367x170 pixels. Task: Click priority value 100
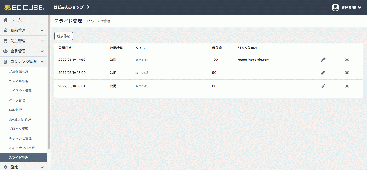point(215,60)
